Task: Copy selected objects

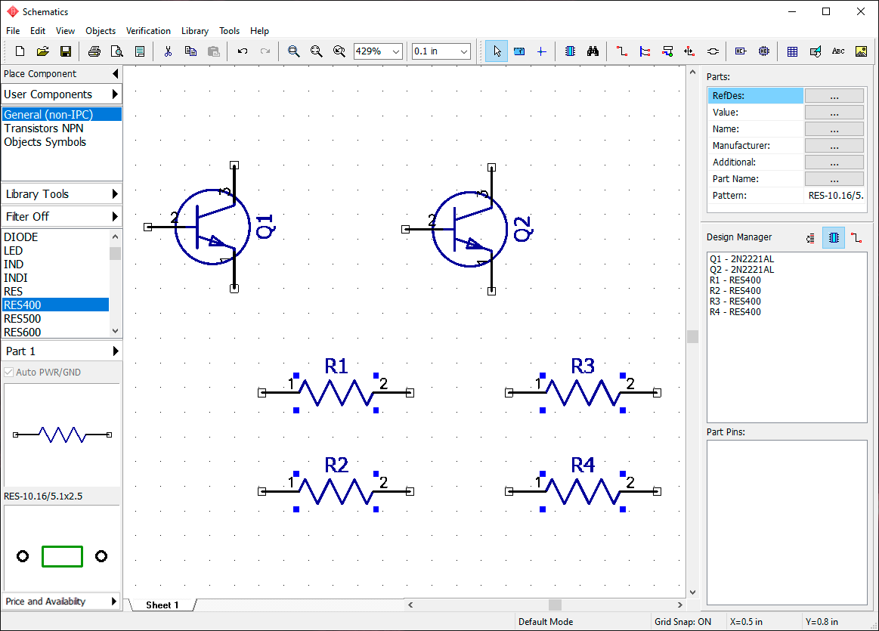Action: coord(190,51)
